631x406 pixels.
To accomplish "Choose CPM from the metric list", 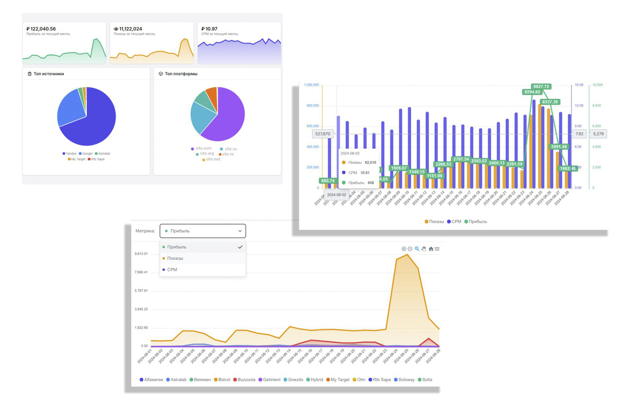I will tap(202, 269).
